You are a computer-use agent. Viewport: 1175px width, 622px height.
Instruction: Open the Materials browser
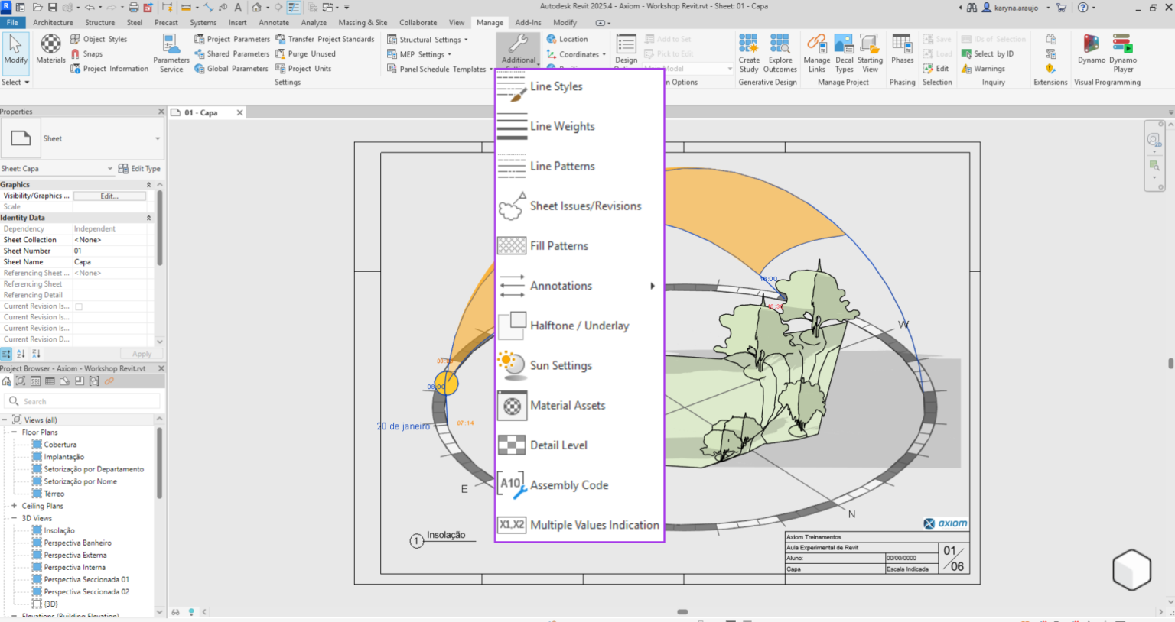coord(50,50)
